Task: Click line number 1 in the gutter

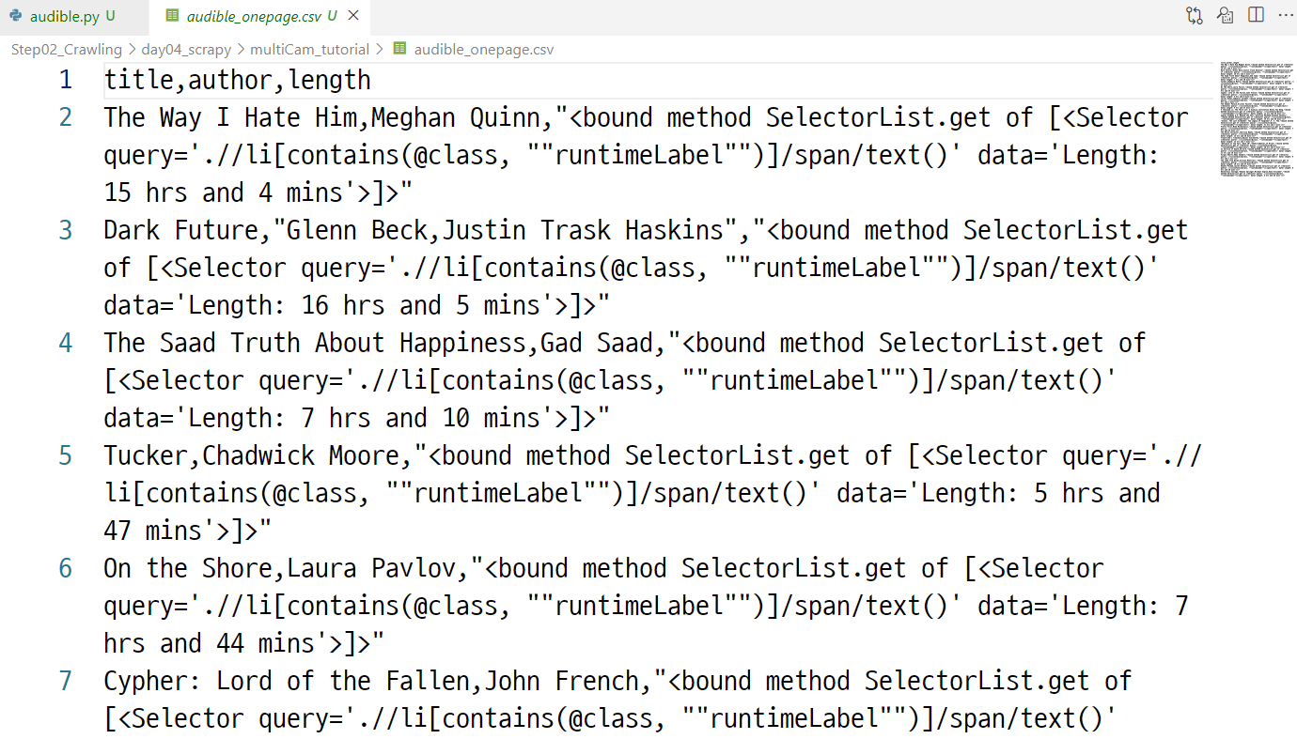Action: pyautogui.click(x=65, y=80)
